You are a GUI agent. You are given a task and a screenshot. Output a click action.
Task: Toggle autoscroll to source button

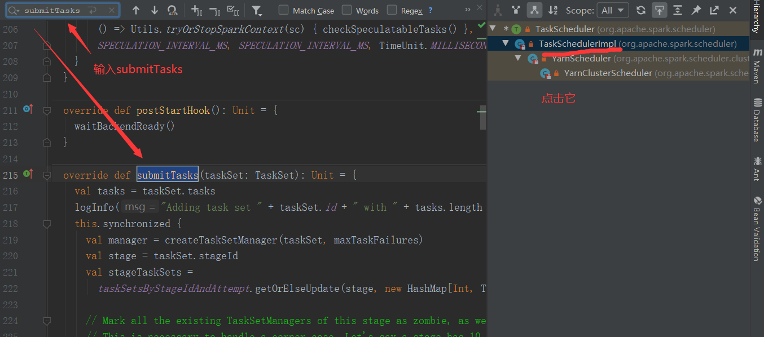[658, 10]
